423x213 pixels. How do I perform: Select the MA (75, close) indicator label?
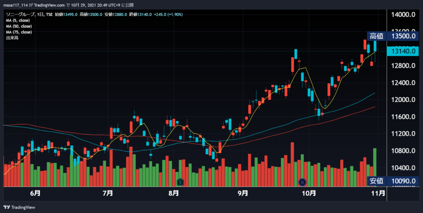coord(19,32)
